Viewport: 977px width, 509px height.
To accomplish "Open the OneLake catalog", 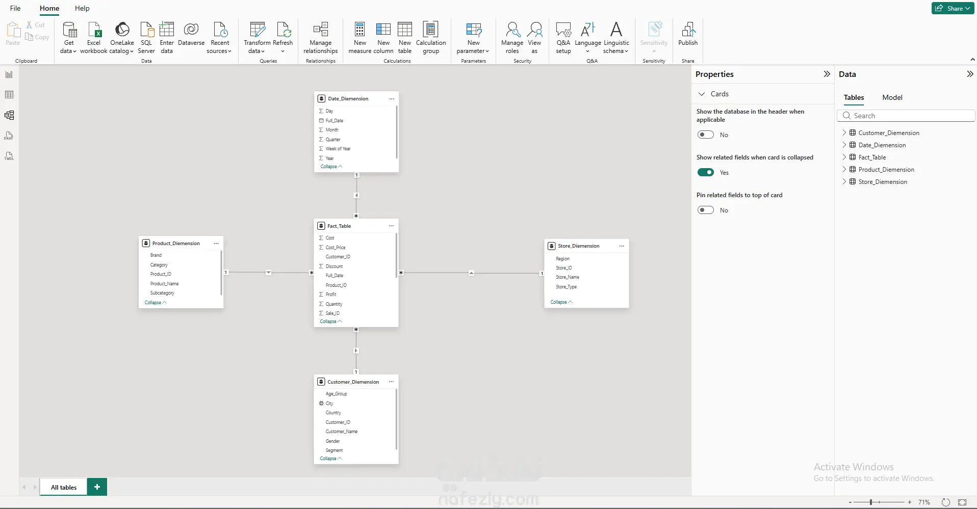I will click(122, 37).
